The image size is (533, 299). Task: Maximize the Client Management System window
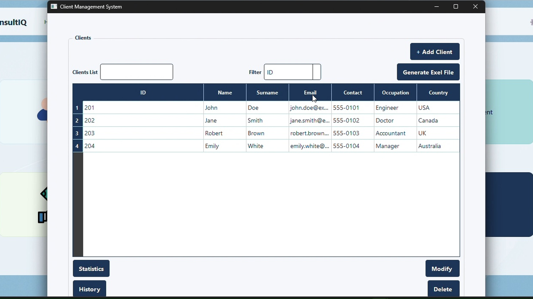point(456,7)
